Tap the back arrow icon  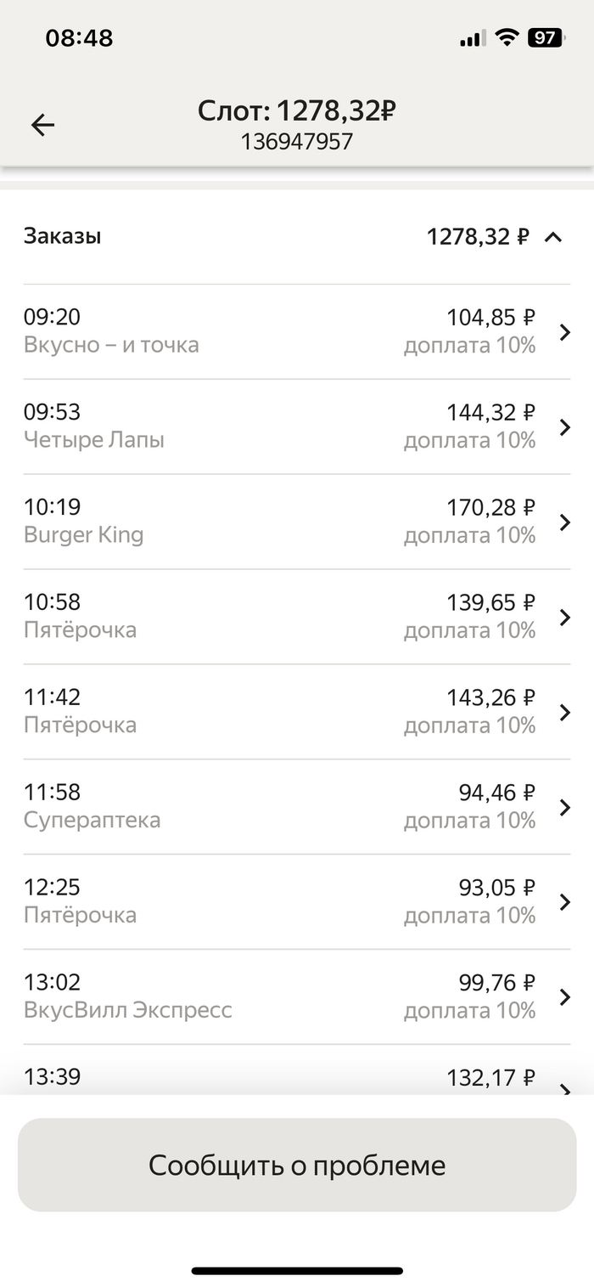pos(42,126)
